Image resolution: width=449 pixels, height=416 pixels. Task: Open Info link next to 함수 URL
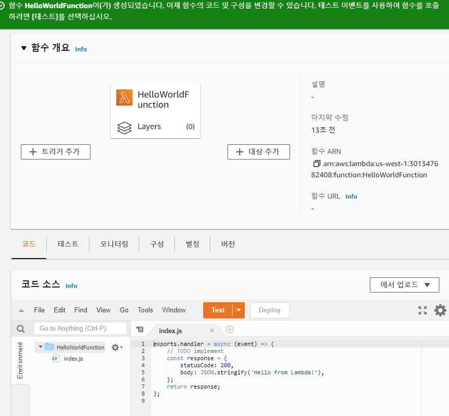coord(351,197)
